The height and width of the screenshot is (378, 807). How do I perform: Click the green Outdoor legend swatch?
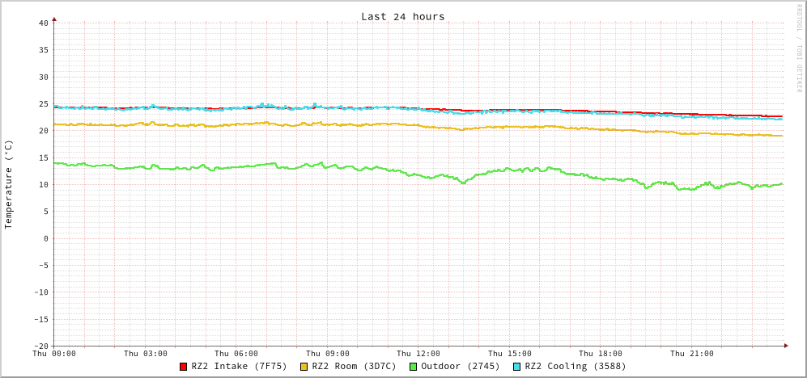pyautogui.click(x=413, y=367)
